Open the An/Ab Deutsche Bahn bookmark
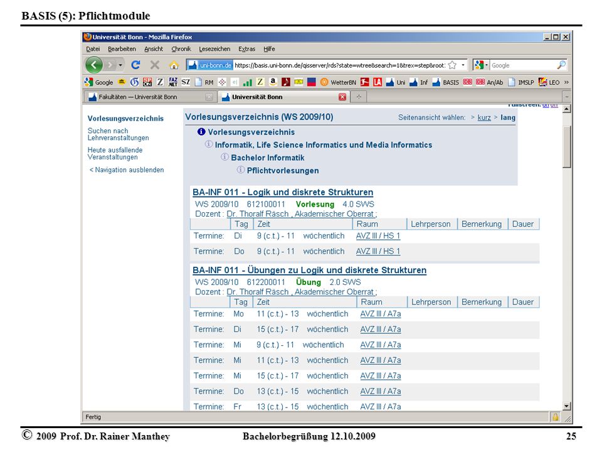 pyautogui.click(x=490, y=82)
